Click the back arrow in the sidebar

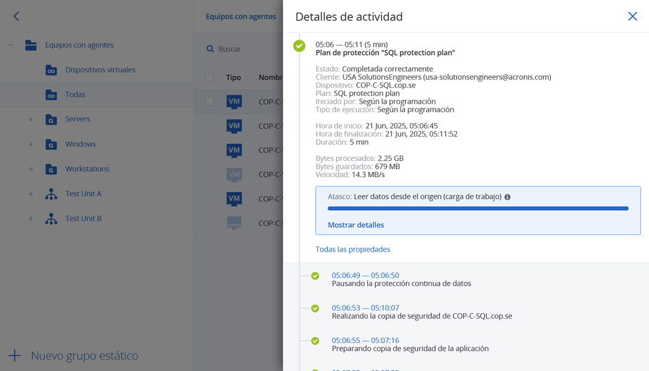[16, 16]
